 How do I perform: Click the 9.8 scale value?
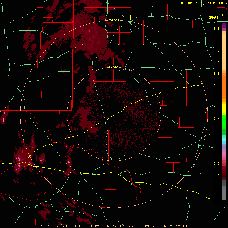point(217,28)
